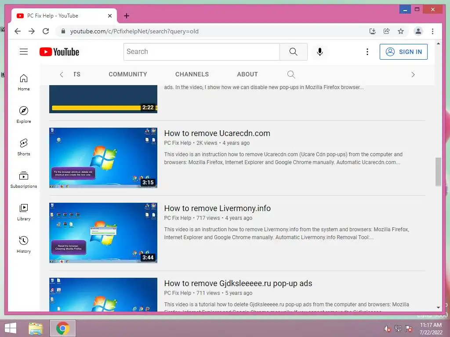Image resolution: width=450 pixels, height=337 pixels.
Task: Click Action Center flag icon
Action: click(409, 329)
